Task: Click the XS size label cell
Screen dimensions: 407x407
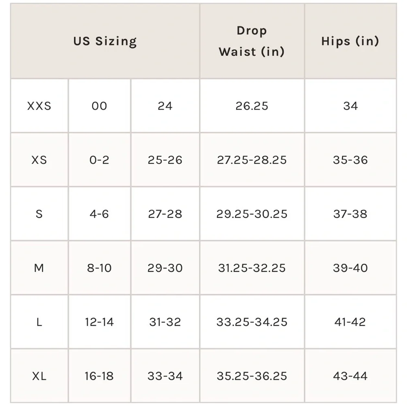Action: pyautogui.click(x=39, y=160)
